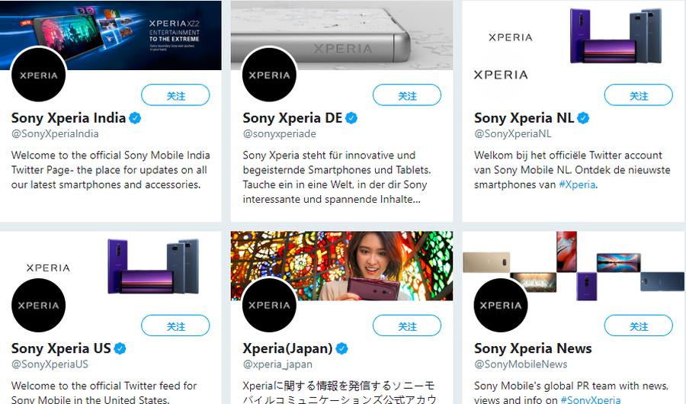Screen dimensions: 686x404
Task: Follow the Sony Xperia India account
Action: pyautogui.click(x=175, y=95)
